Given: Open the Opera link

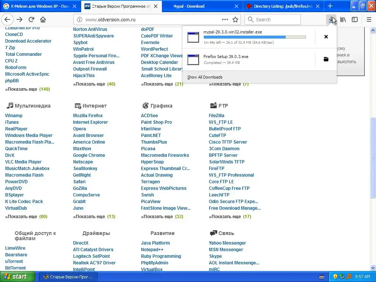Looking at the screenshot, I should (x=79, y=129).
